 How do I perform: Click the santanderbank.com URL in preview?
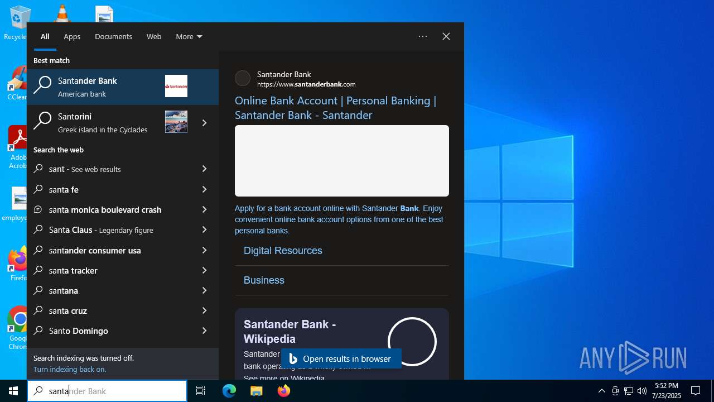point(306,84)
